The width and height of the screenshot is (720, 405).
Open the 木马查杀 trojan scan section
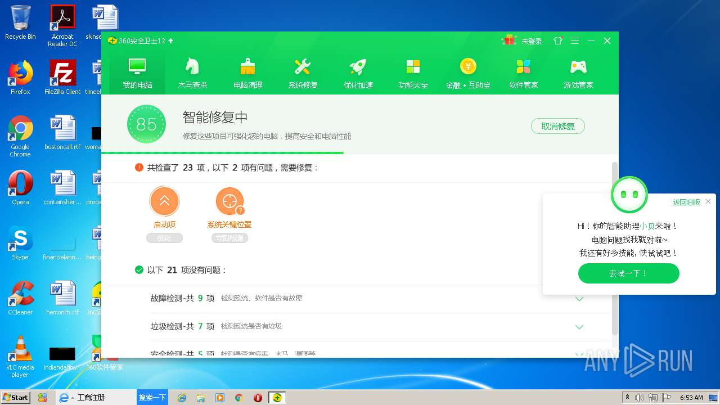[x=193, y=73]
